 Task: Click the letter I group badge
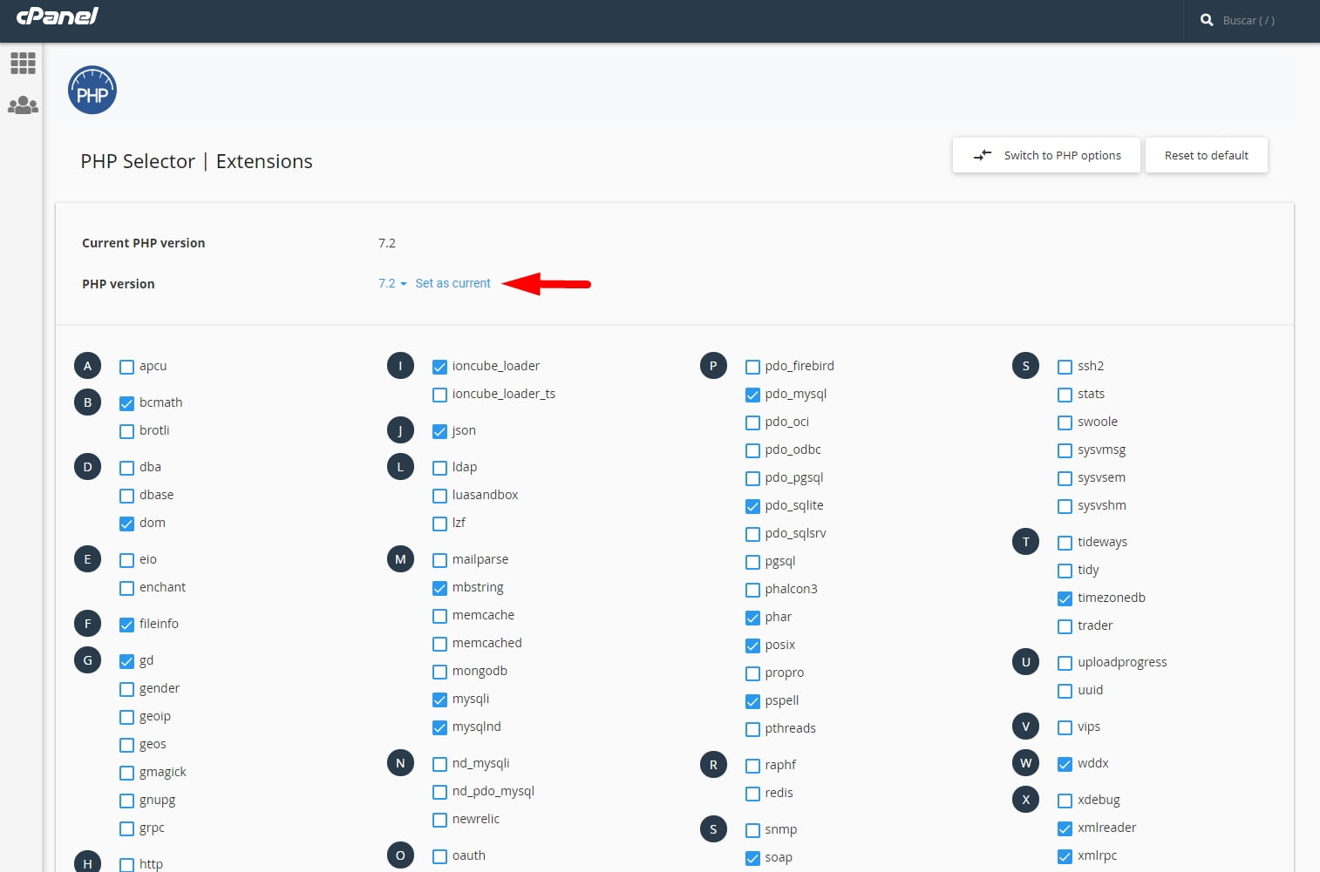(x=400, y=366)
